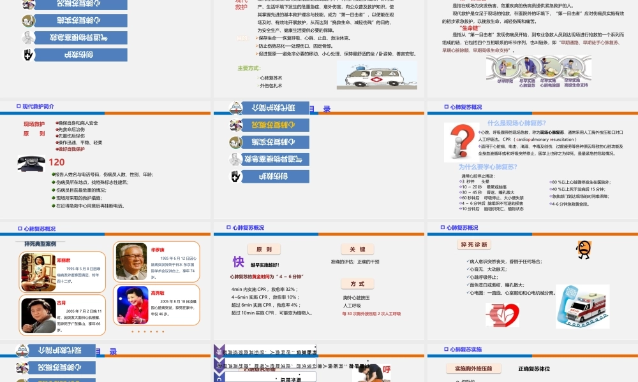638x382 pixels.
Task: Click the 生命链 image strip on the 第一目击者 slide
Action: click(539, 70)
